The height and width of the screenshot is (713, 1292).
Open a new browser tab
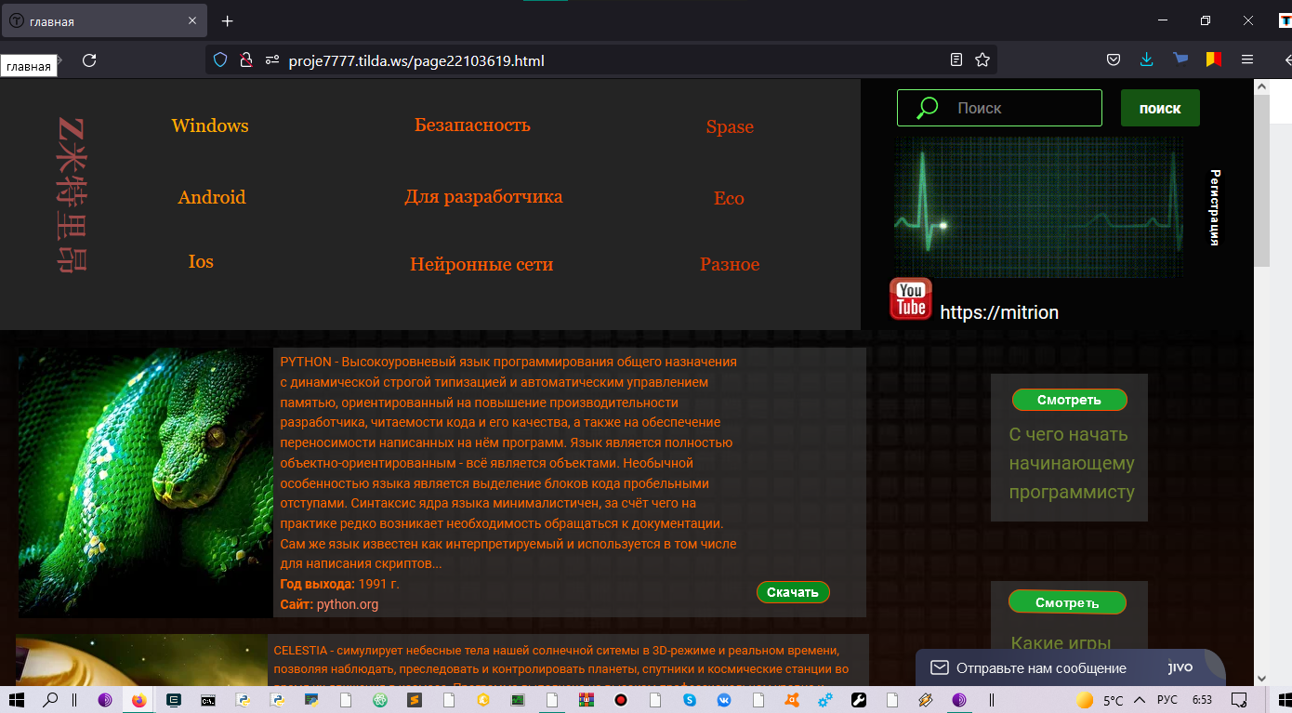(228, 20)
